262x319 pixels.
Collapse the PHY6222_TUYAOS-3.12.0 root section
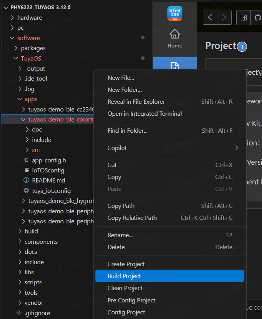(38, 7)
